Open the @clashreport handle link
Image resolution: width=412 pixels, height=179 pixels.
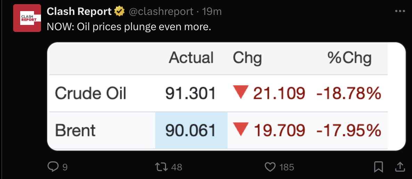(x=161, y=11)
